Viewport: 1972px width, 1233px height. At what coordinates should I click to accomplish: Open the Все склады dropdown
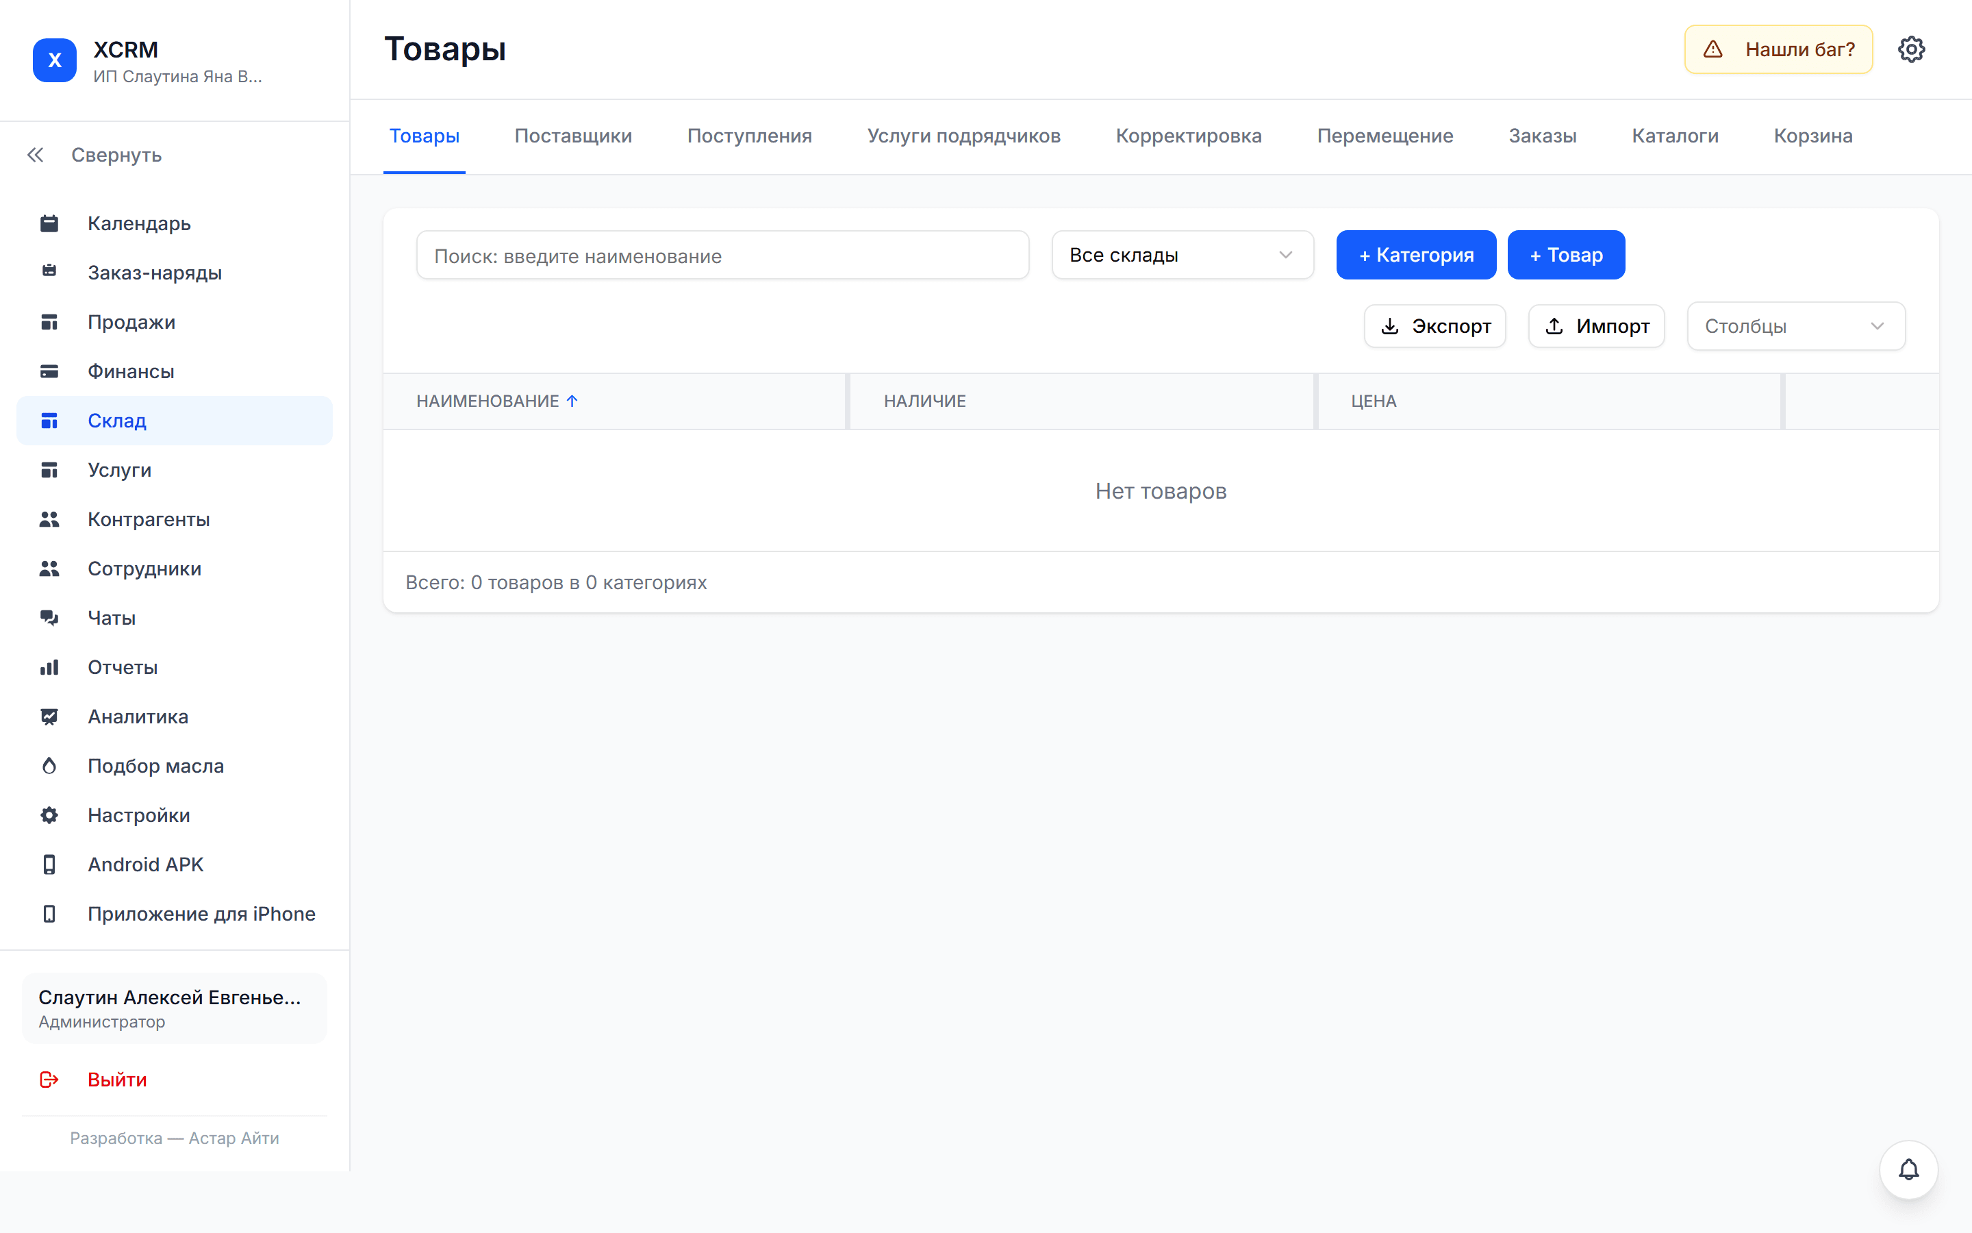[1183, 256]
